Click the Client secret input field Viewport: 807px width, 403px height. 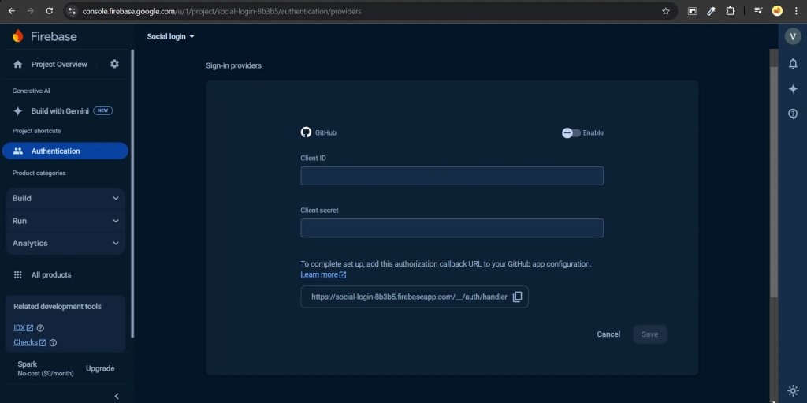452,228
